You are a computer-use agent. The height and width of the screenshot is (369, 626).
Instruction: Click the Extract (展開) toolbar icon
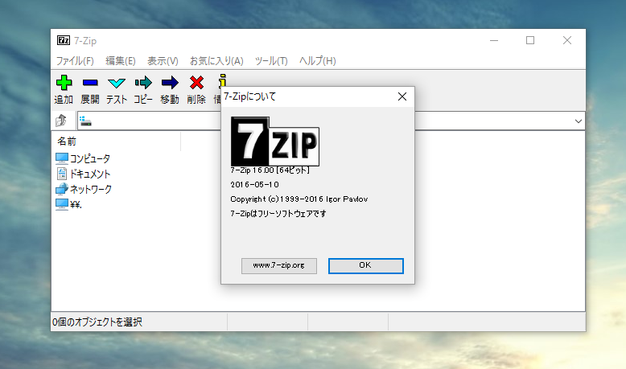pyautogui.click(x=90, y=83)
